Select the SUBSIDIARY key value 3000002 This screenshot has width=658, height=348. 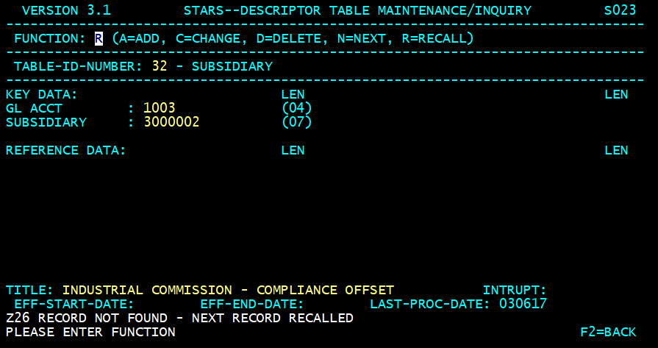171,122
